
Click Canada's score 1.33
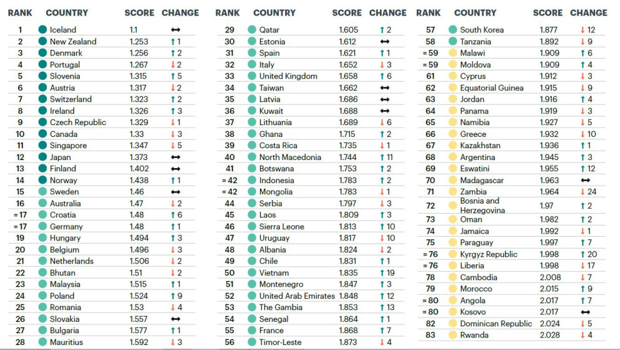coord(137,134)
